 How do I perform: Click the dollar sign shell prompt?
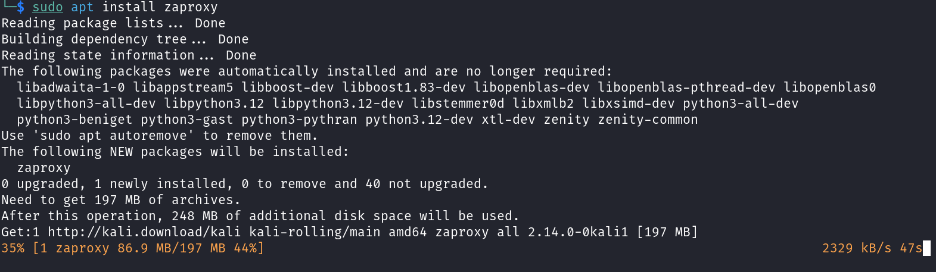[x=21, y=8]
